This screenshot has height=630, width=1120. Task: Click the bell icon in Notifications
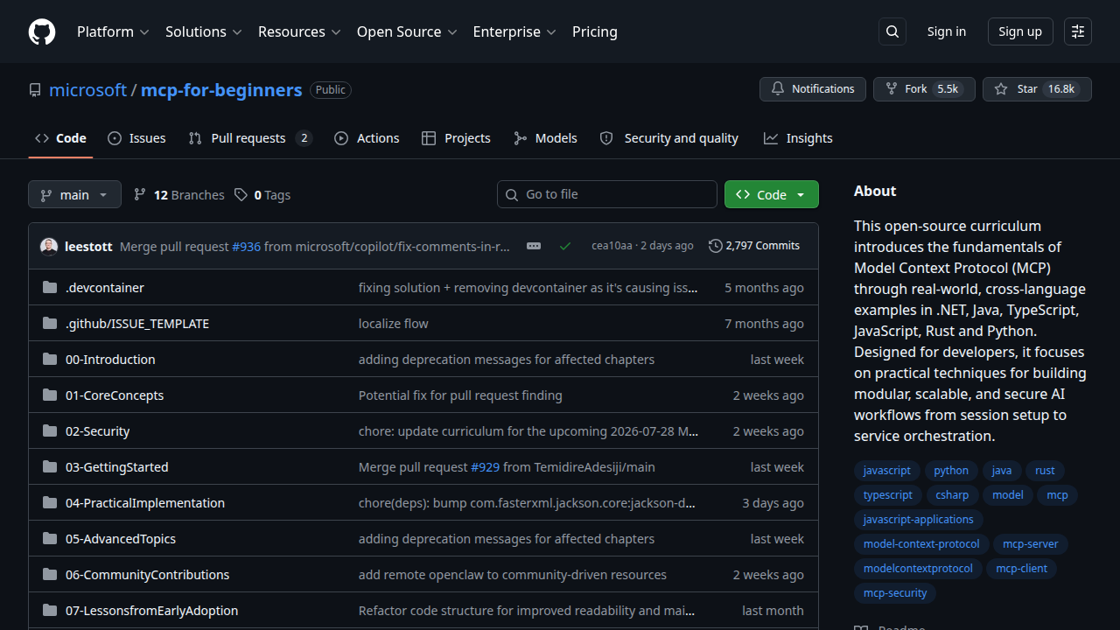(778, 89)
